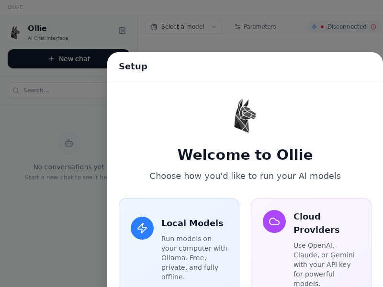This screenshot has height=287, width=383.
Task: Click the sliders icon beside Parameters
Action: click(237, 27)
